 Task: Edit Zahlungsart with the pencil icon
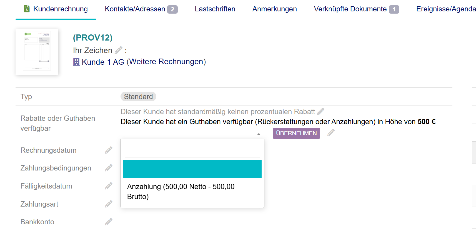109,204
